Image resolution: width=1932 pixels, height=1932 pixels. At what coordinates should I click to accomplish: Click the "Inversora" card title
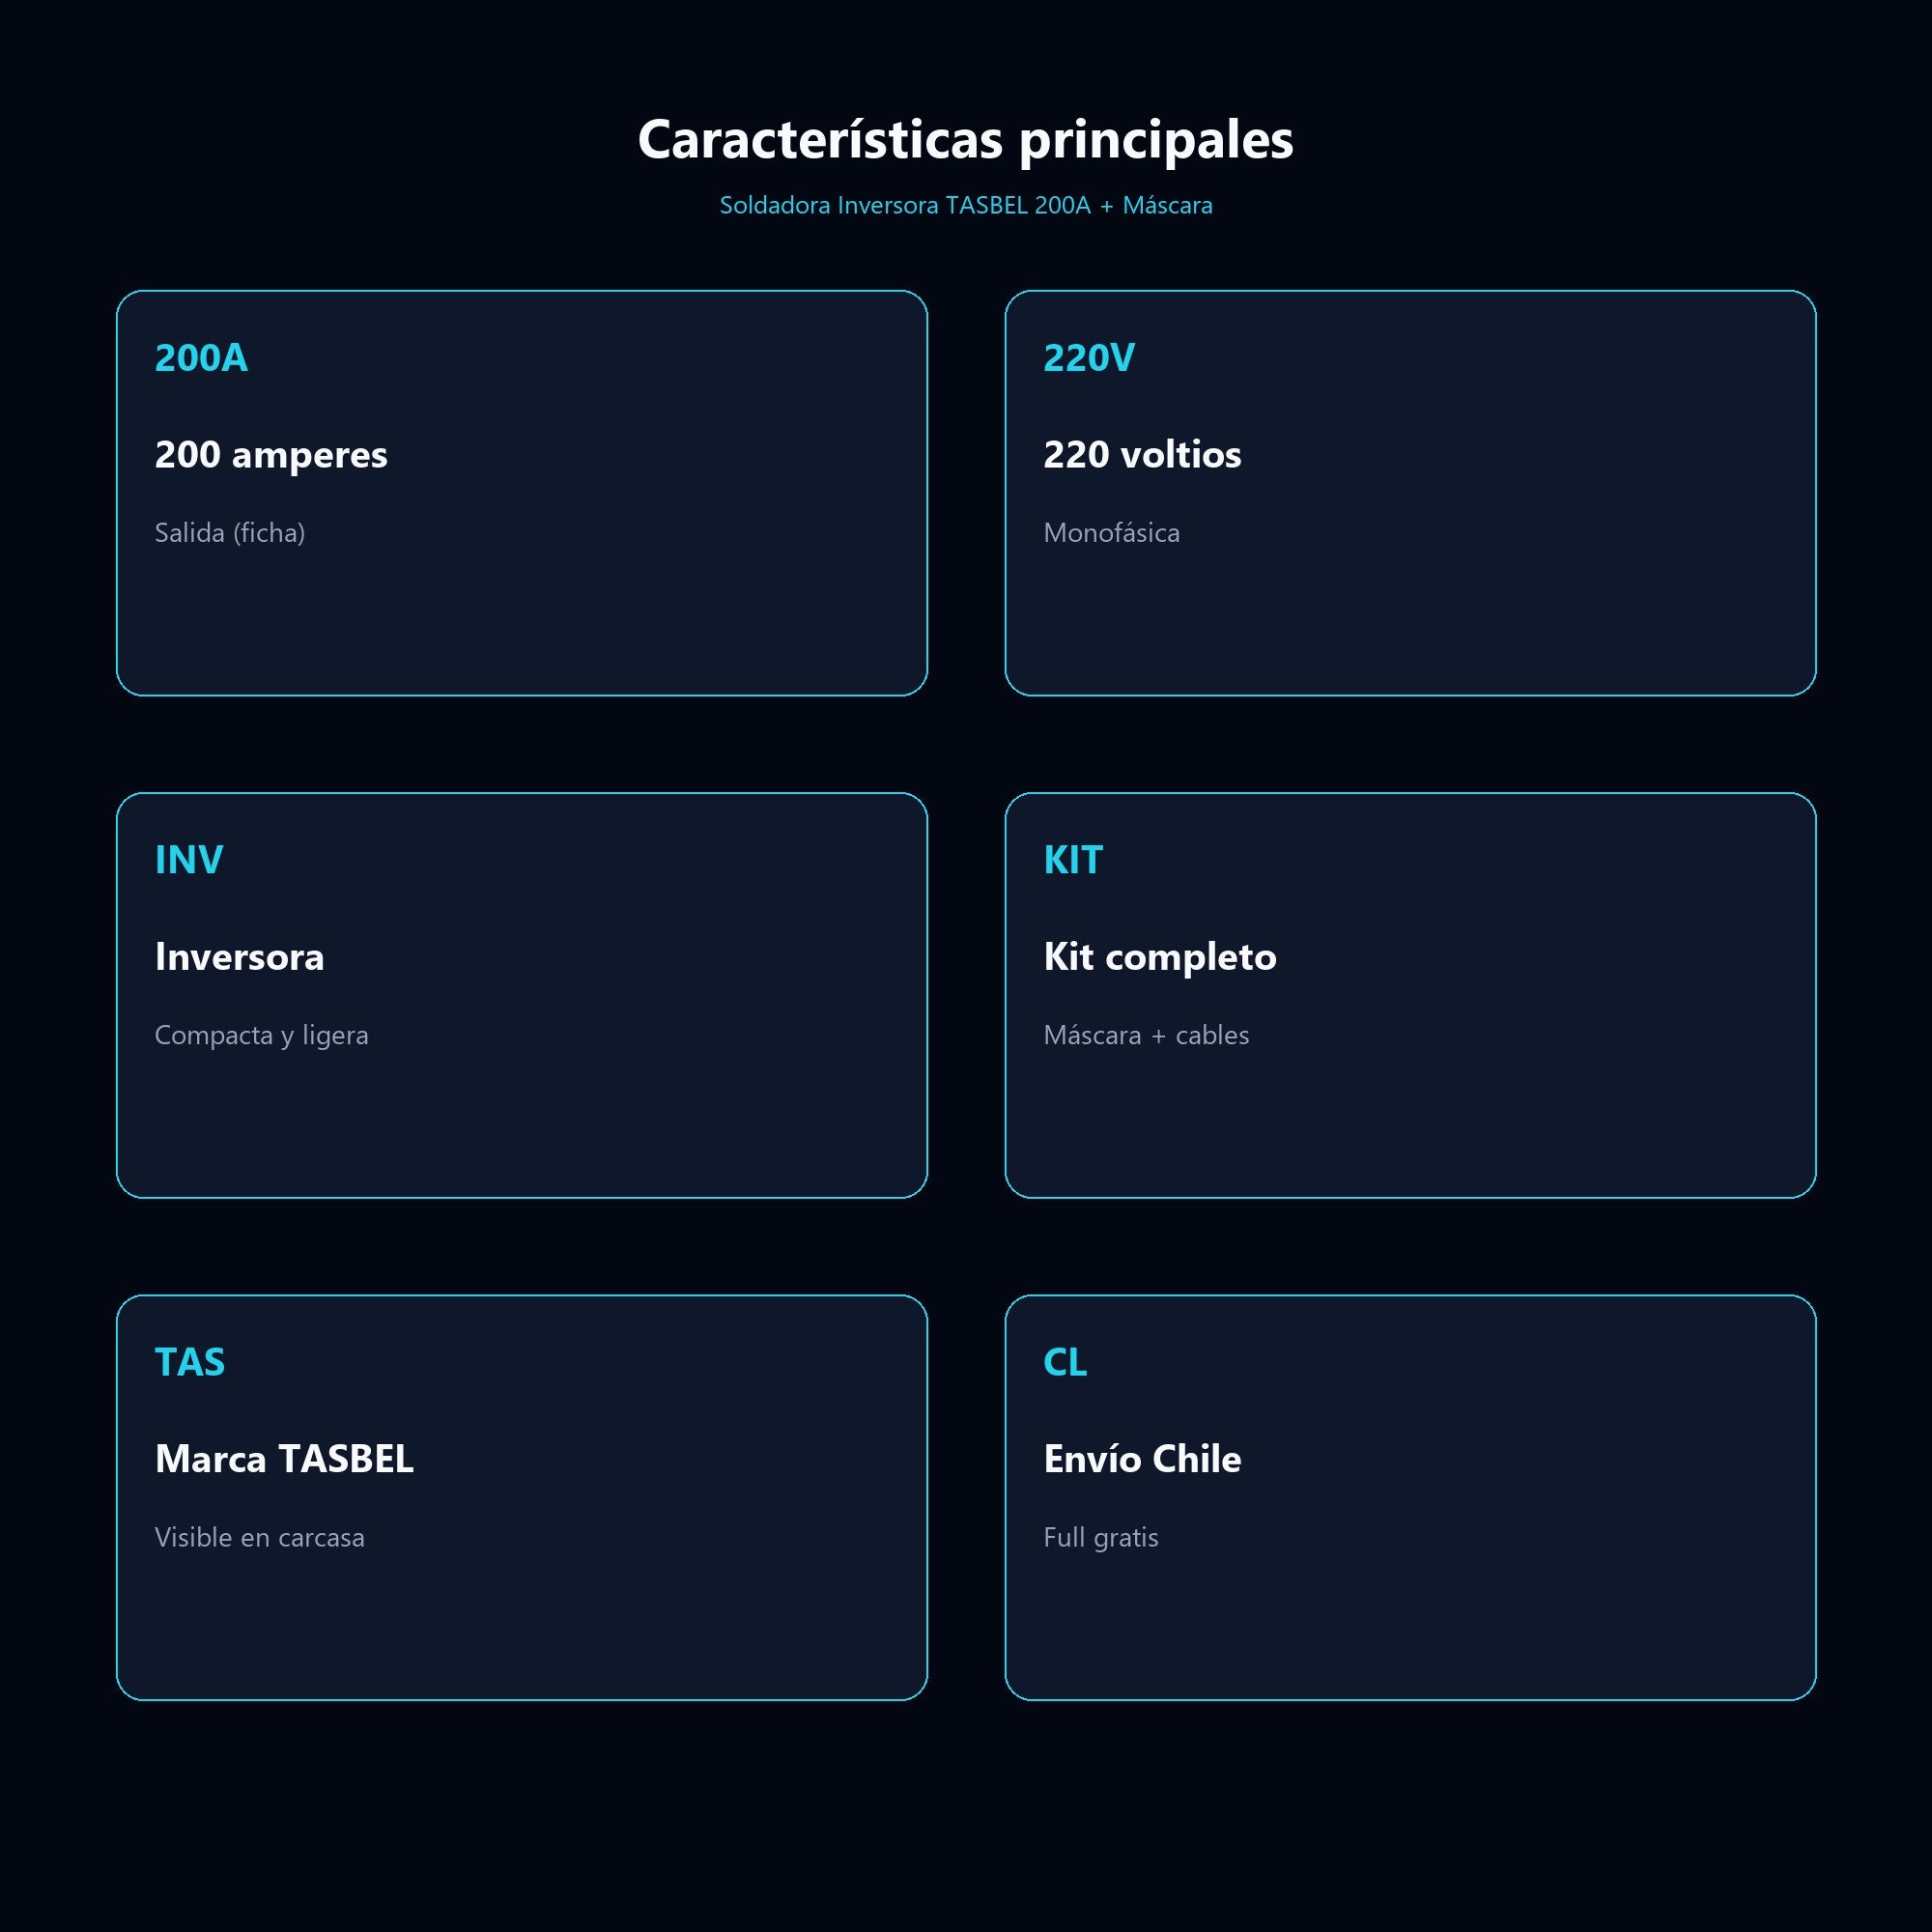click(239, 957)
